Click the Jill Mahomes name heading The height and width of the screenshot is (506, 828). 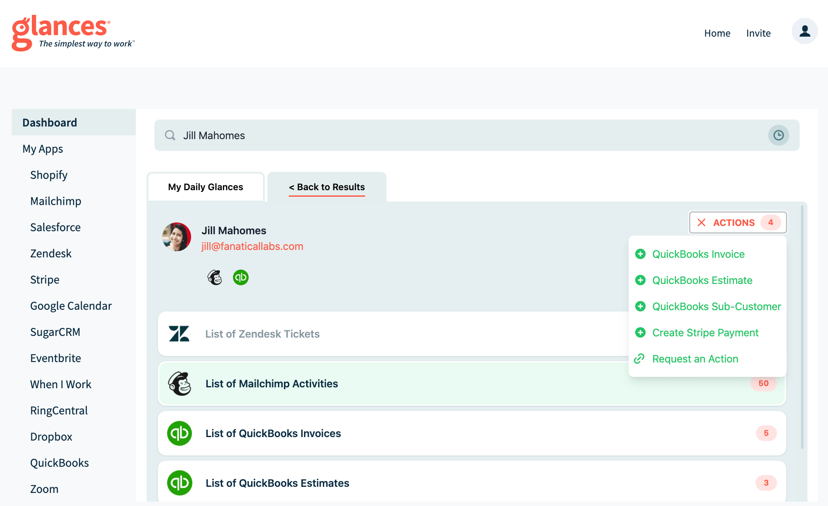coord(234,230)
